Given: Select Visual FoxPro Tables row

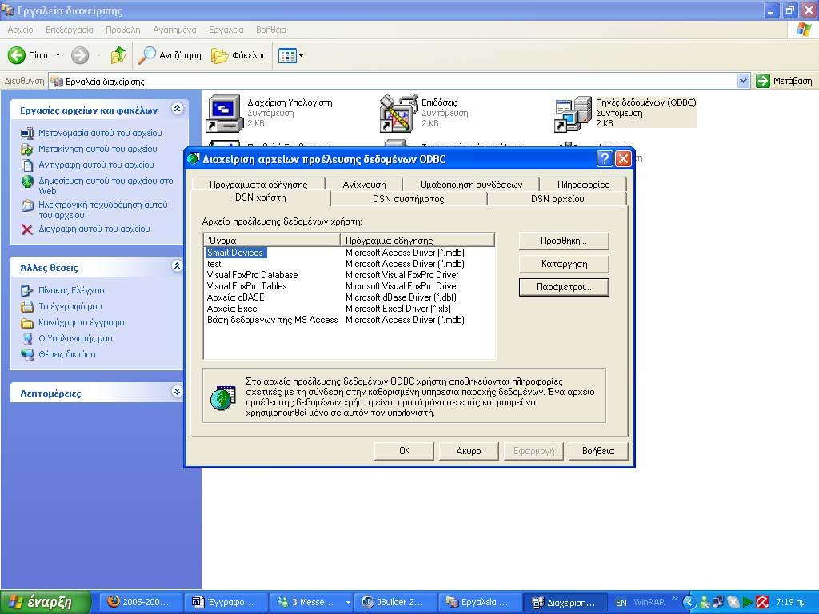Looking at the screenshot, I should pyautogui.click(x=349, y=286).
